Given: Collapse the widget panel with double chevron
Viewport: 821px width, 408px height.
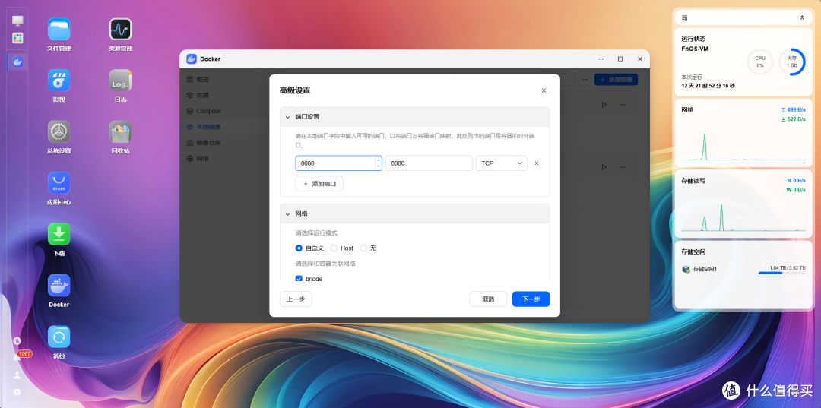Looking at the screenshot, I should point(802,17).
